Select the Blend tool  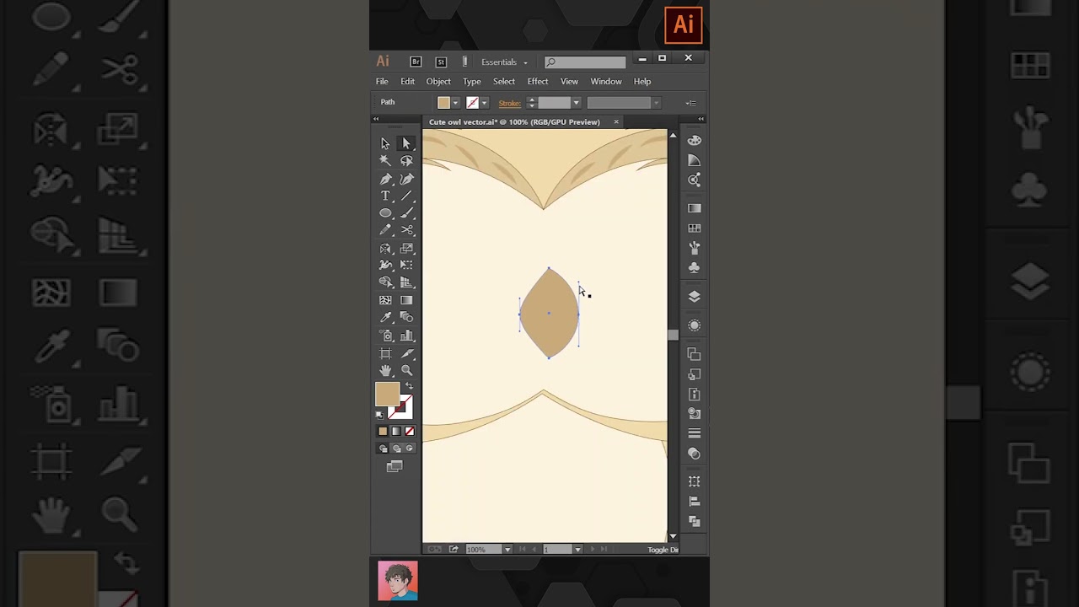[406, 318]
